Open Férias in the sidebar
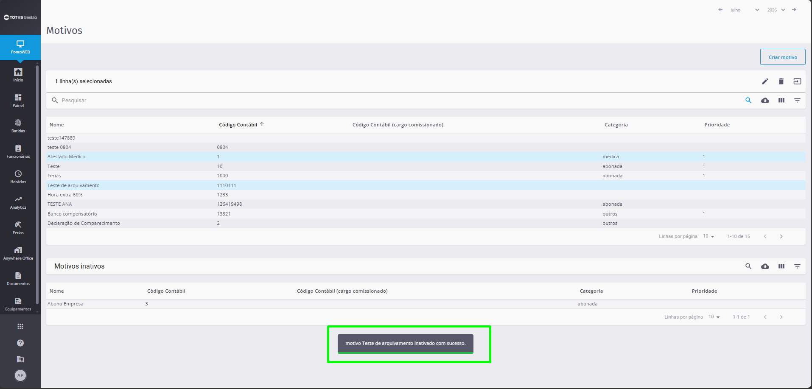 [x=18, y=228]
